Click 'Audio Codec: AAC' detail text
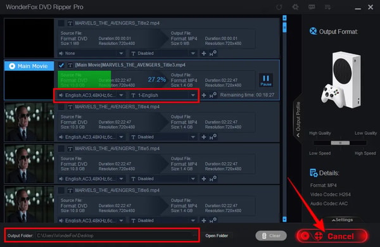This screenshot has height=247, width=380. 329,203
